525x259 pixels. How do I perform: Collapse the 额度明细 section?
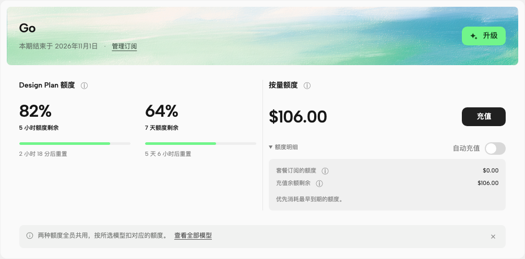(283, 147)
